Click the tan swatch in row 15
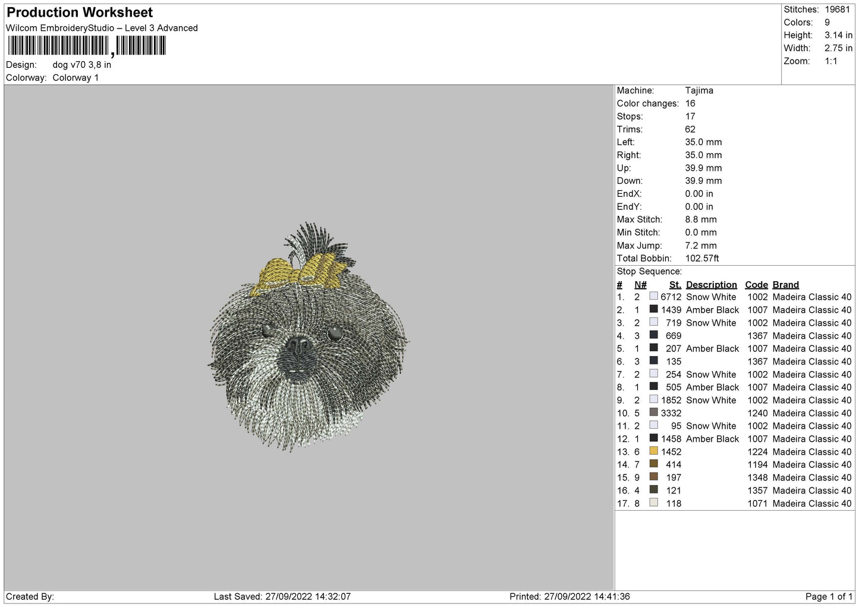 click(x=653, y=477)
